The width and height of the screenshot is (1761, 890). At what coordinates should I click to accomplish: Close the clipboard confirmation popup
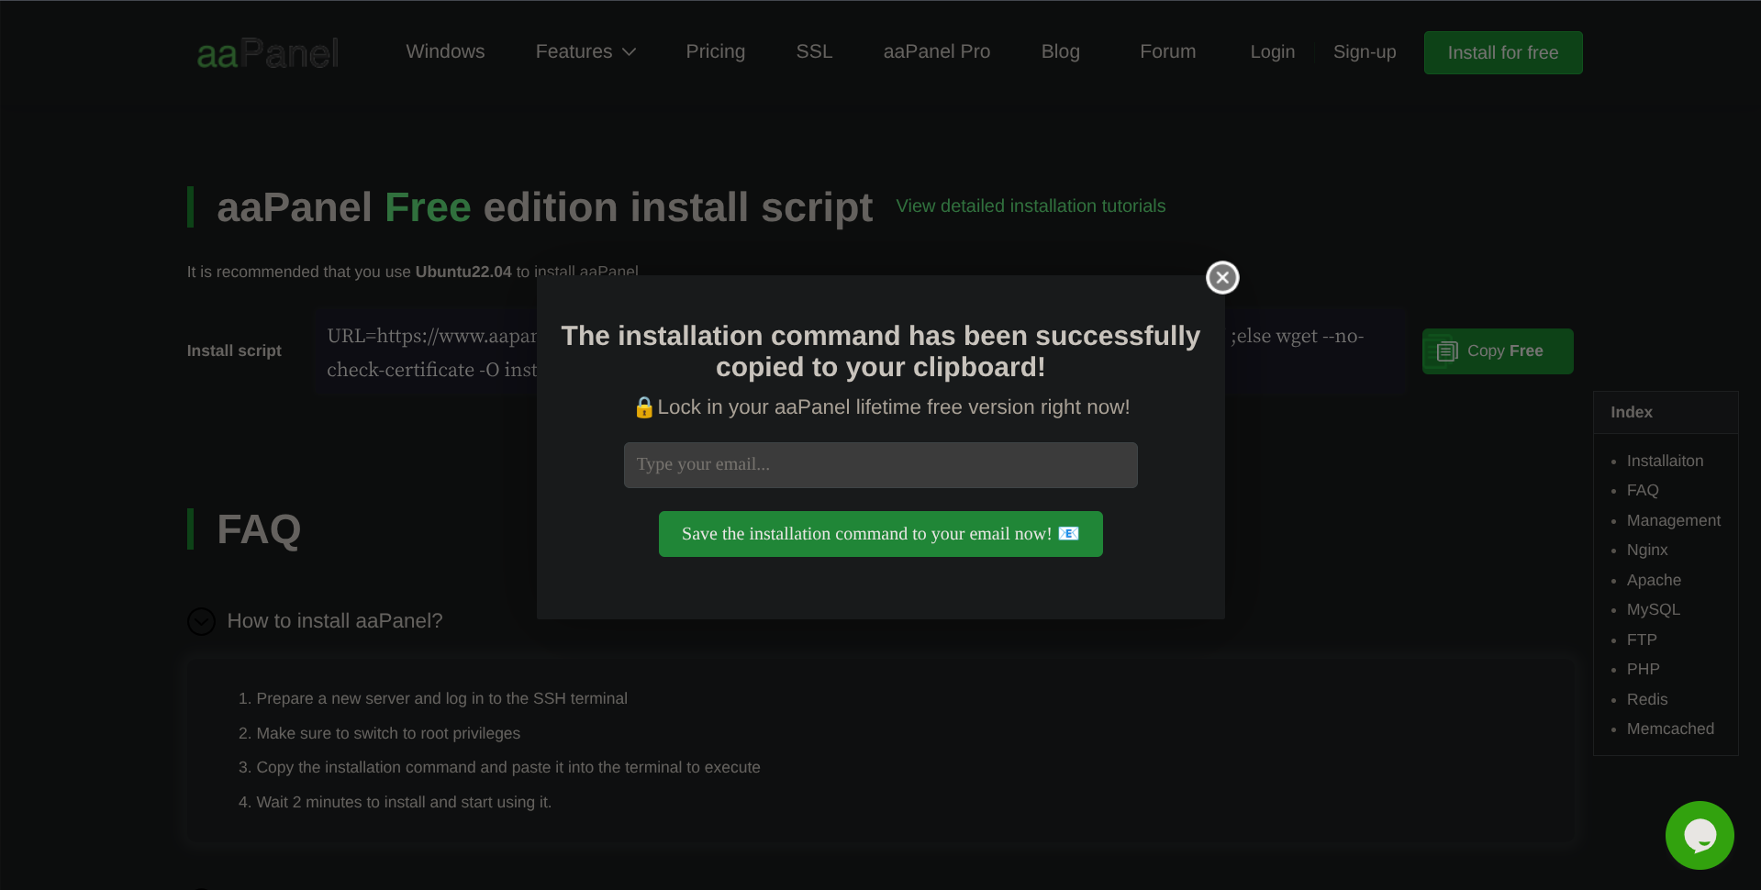(1222, 277)
